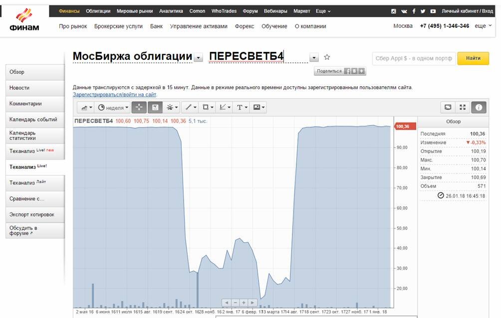Screen dimensions: 501x318
Task: Open the text tool dropdown
Action: [x=242, y=108]
